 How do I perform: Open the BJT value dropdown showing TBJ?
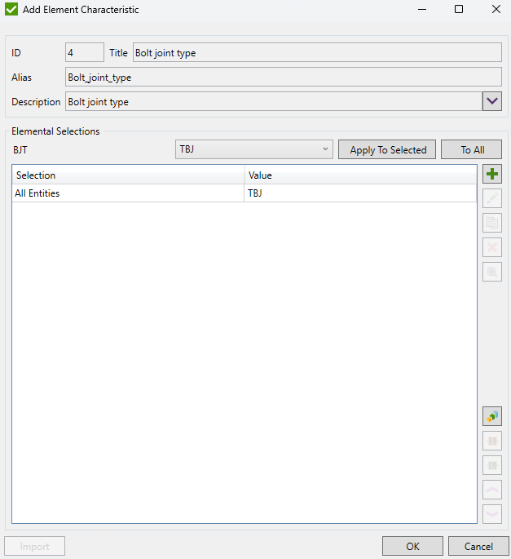click(x=254, y=149)
